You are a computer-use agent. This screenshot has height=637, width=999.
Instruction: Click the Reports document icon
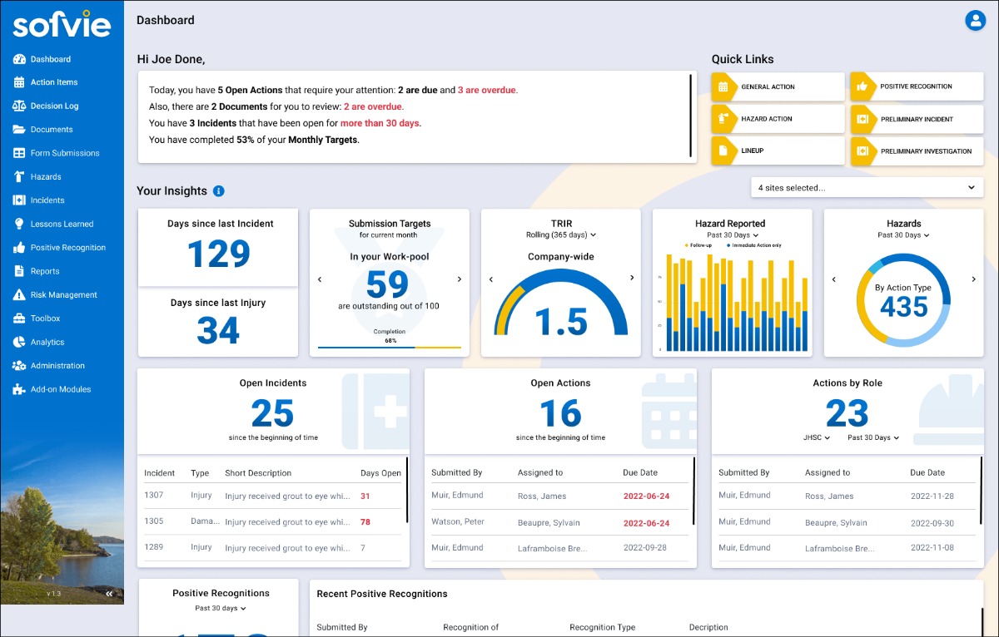pyautogui.click(x=19, y=271)
